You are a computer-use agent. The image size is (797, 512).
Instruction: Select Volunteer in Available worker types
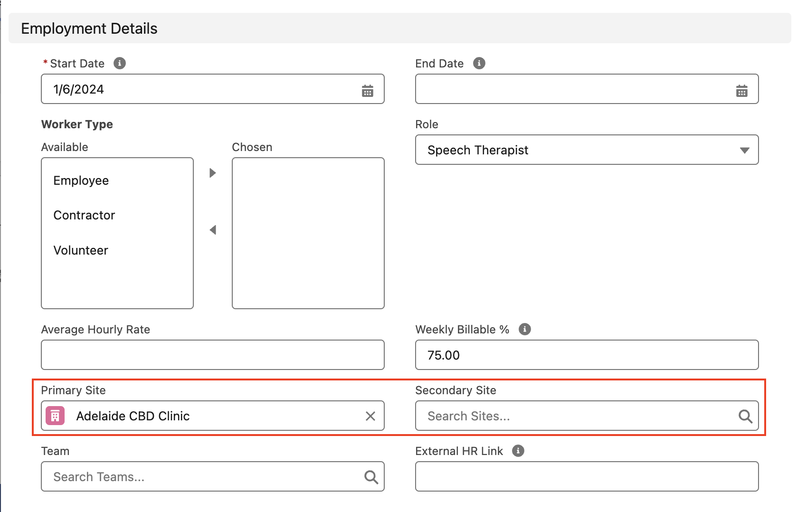point(81,250)
